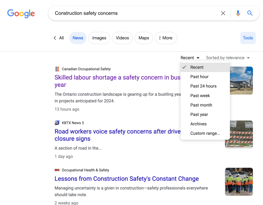This screenshot has height=205, width=263.
Task: Select the checked Recent option in dropdown
Action: (x=197, y=67)
